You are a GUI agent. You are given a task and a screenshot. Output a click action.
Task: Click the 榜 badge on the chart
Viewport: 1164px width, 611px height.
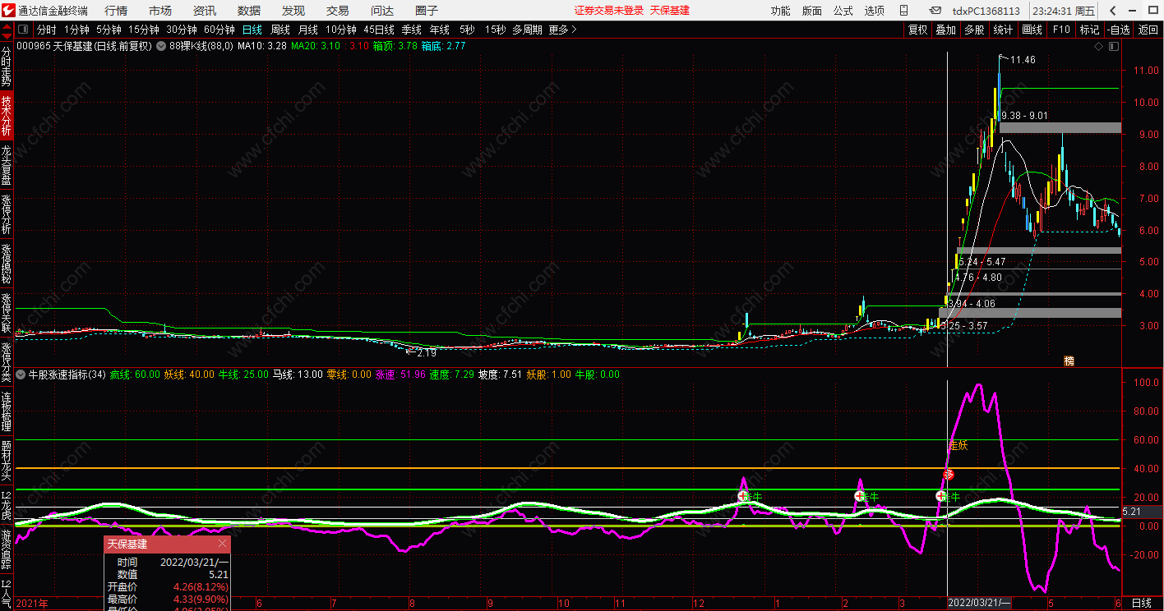(x=1069, y=361)
